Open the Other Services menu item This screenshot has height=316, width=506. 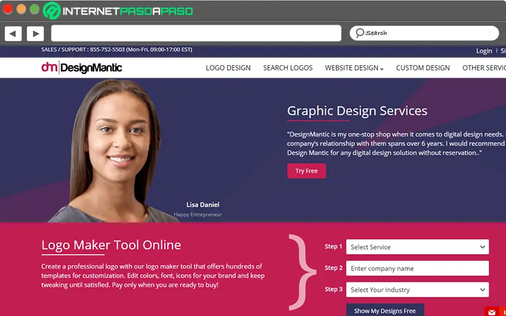[x=484, y=68]
